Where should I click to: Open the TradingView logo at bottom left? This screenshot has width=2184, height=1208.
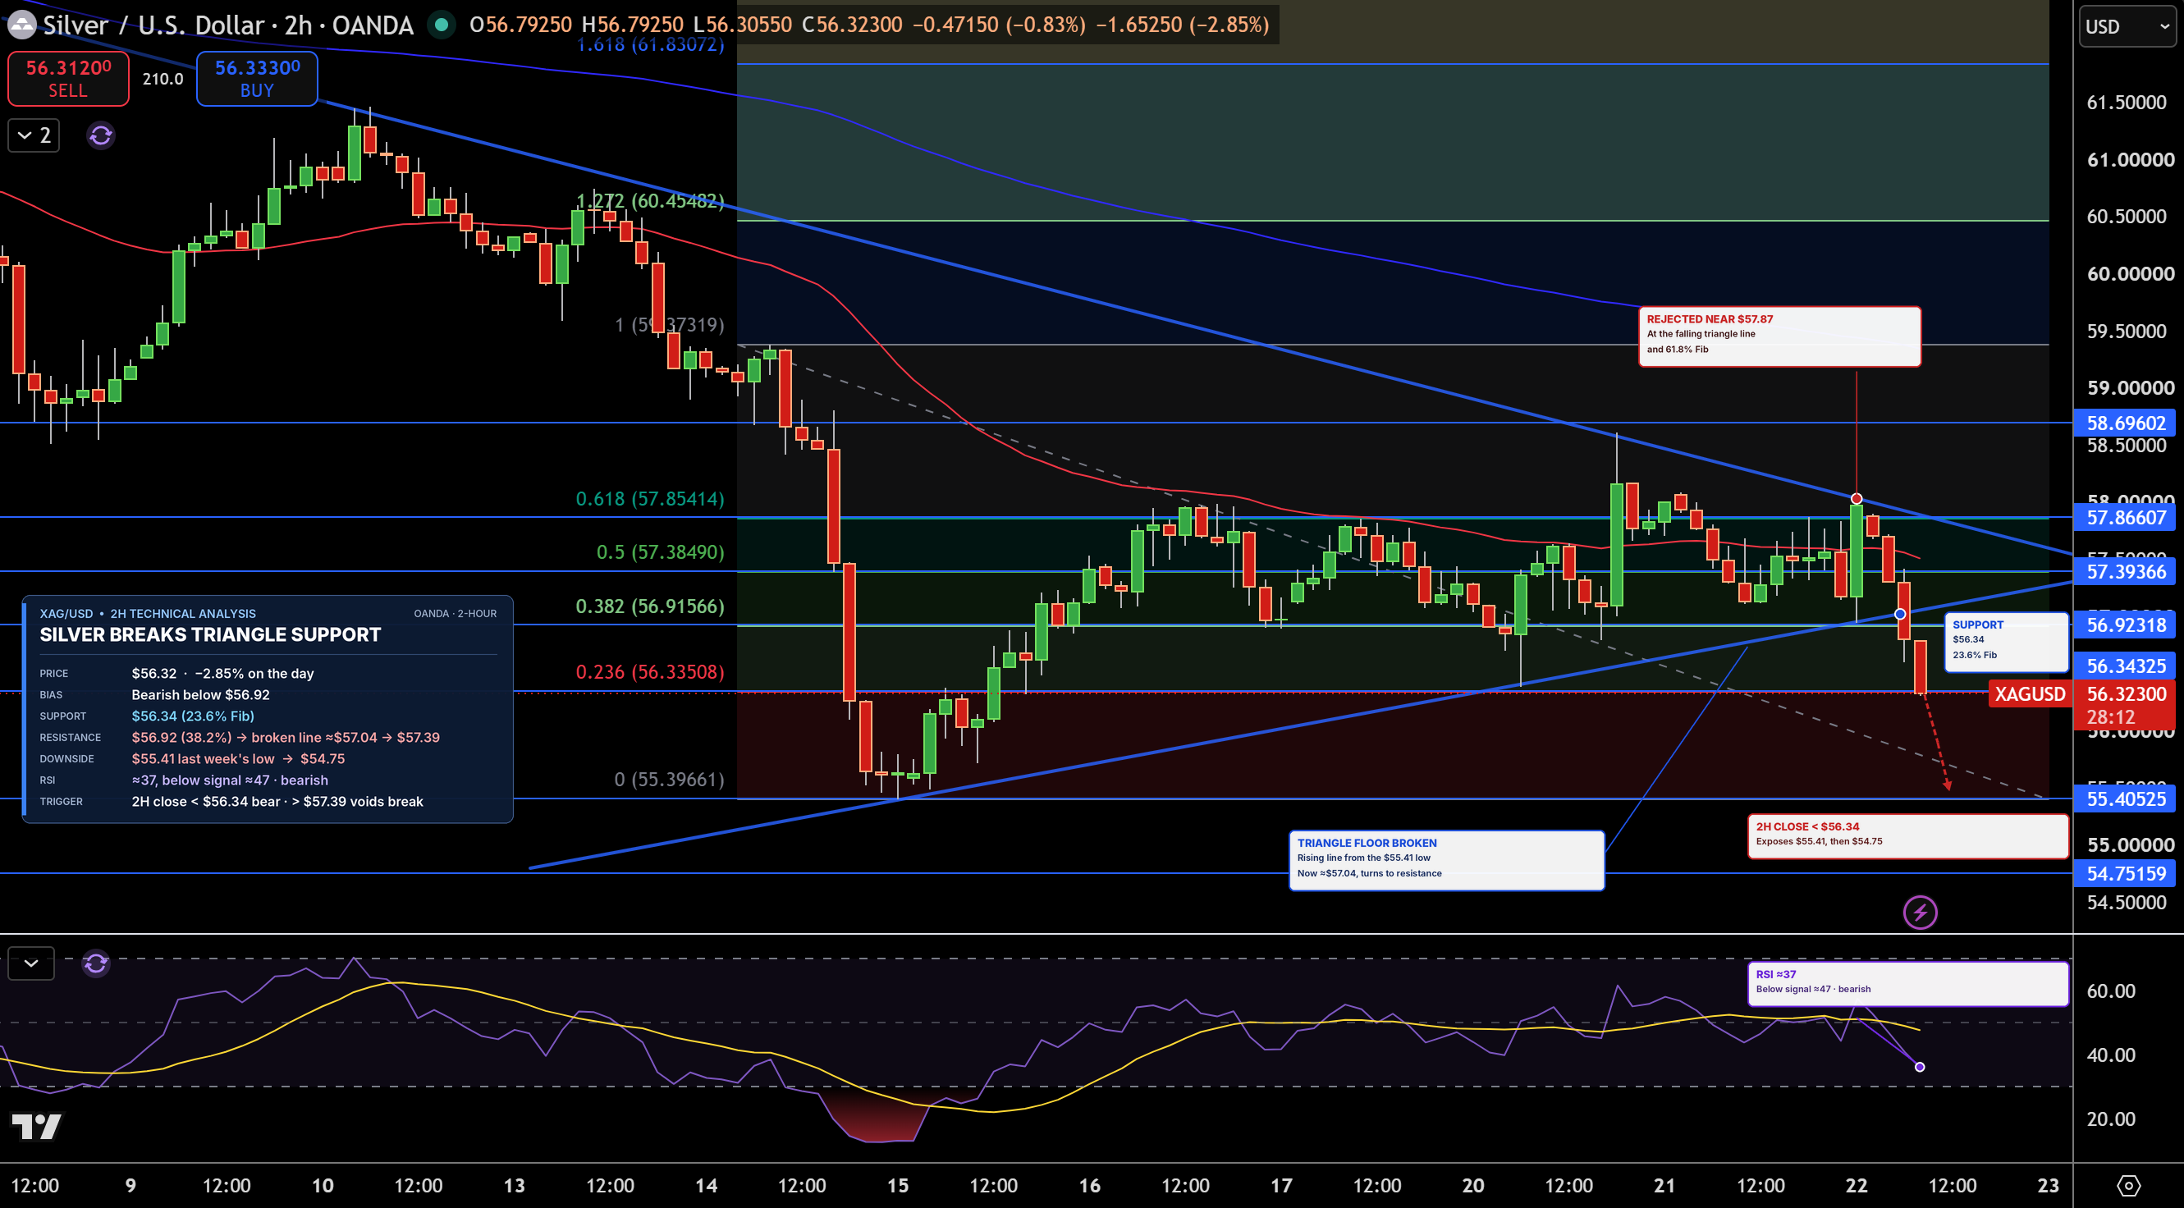36,1127
